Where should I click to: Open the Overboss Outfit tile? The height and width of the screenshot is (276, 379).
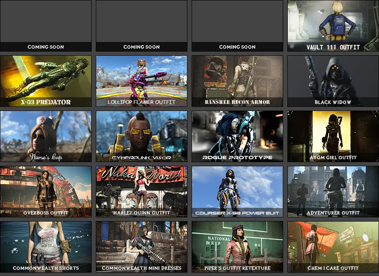[x=46, y=192]
